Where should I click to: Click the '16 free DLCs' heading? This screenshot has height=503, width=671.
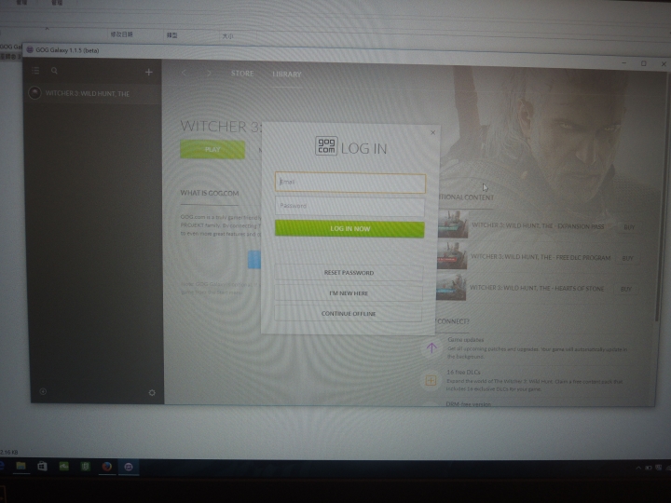(x=463, y=372)
